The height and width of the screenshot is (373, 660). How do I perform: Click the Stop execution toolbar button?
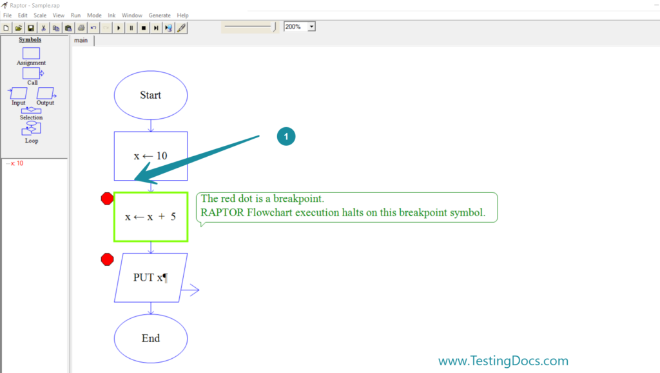pyautogui.click(x=144, y=27)
